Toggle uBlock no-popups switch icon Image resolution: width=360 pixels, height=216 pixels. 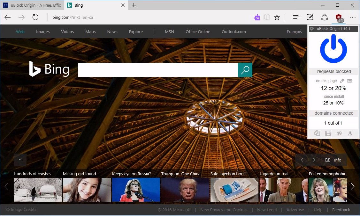pos(317,133)
